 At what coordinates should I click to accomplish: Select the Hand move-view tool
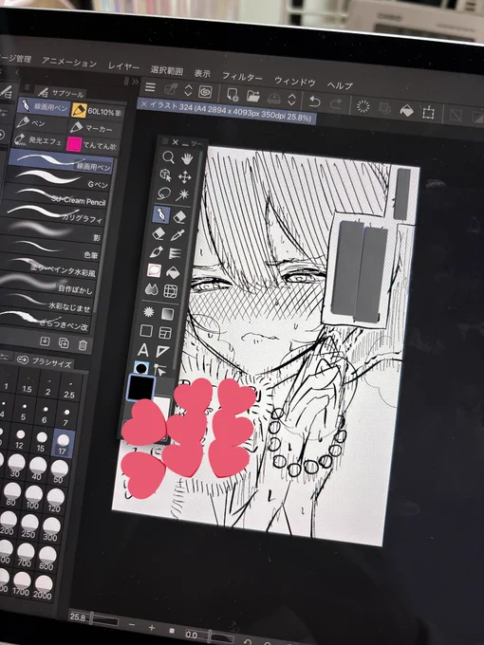tap(187, 158)
